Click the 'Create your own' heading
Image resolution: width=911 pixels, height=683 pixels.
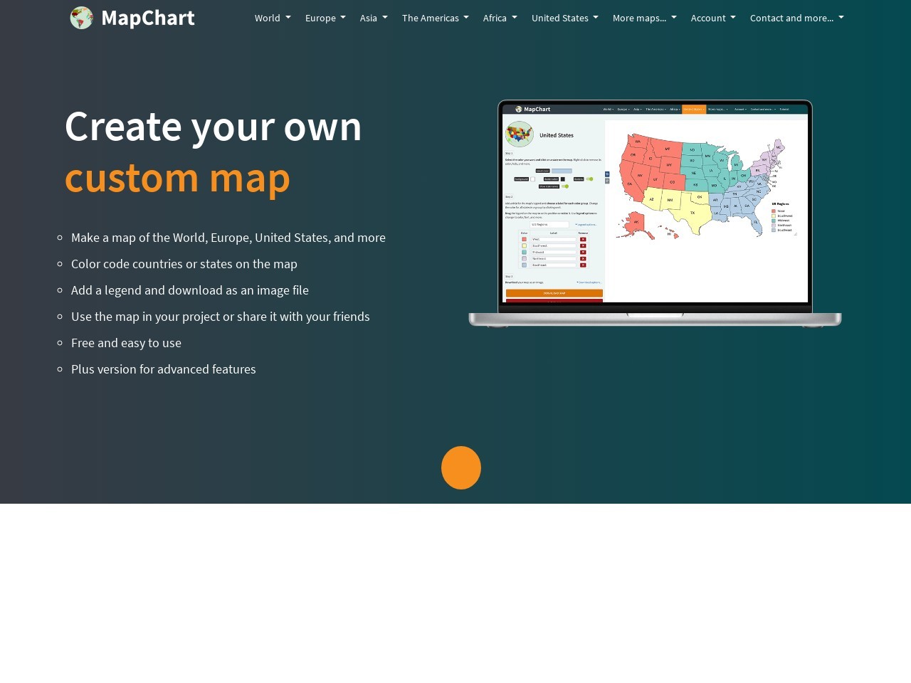pos(214,126)
